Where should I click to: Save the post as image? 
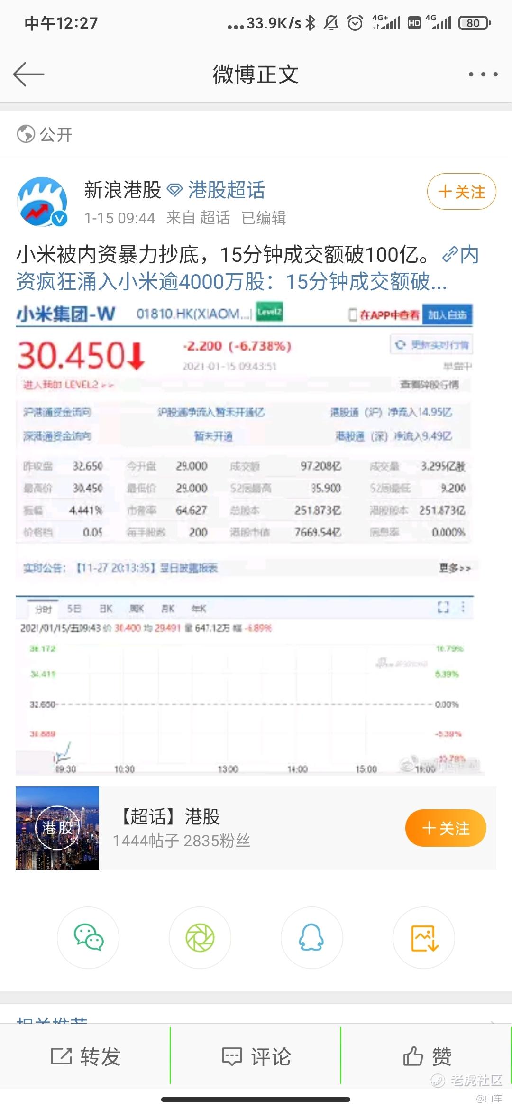tap(424, 937)
